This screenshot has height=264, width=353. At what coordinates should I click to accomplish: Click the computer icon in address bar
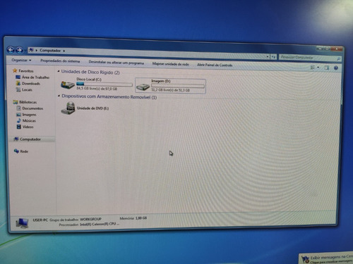(31, 50)
